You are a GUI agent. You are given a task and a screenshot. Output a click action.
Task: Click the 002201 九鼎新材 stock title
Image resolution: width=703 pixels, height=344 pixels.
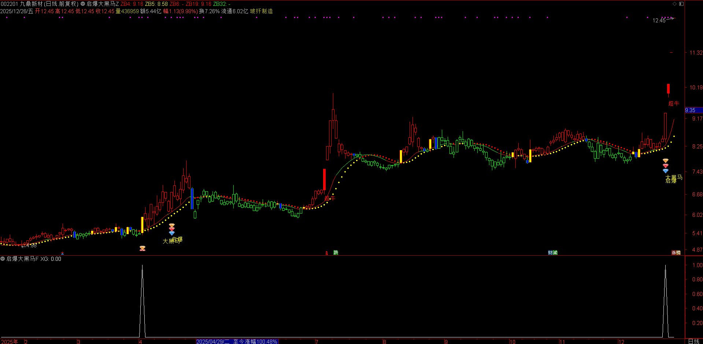39,4
